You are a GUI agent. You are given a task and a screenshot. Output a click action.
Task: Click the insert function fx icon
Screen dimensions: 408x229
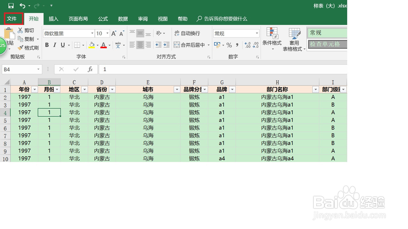pos(90,69)
